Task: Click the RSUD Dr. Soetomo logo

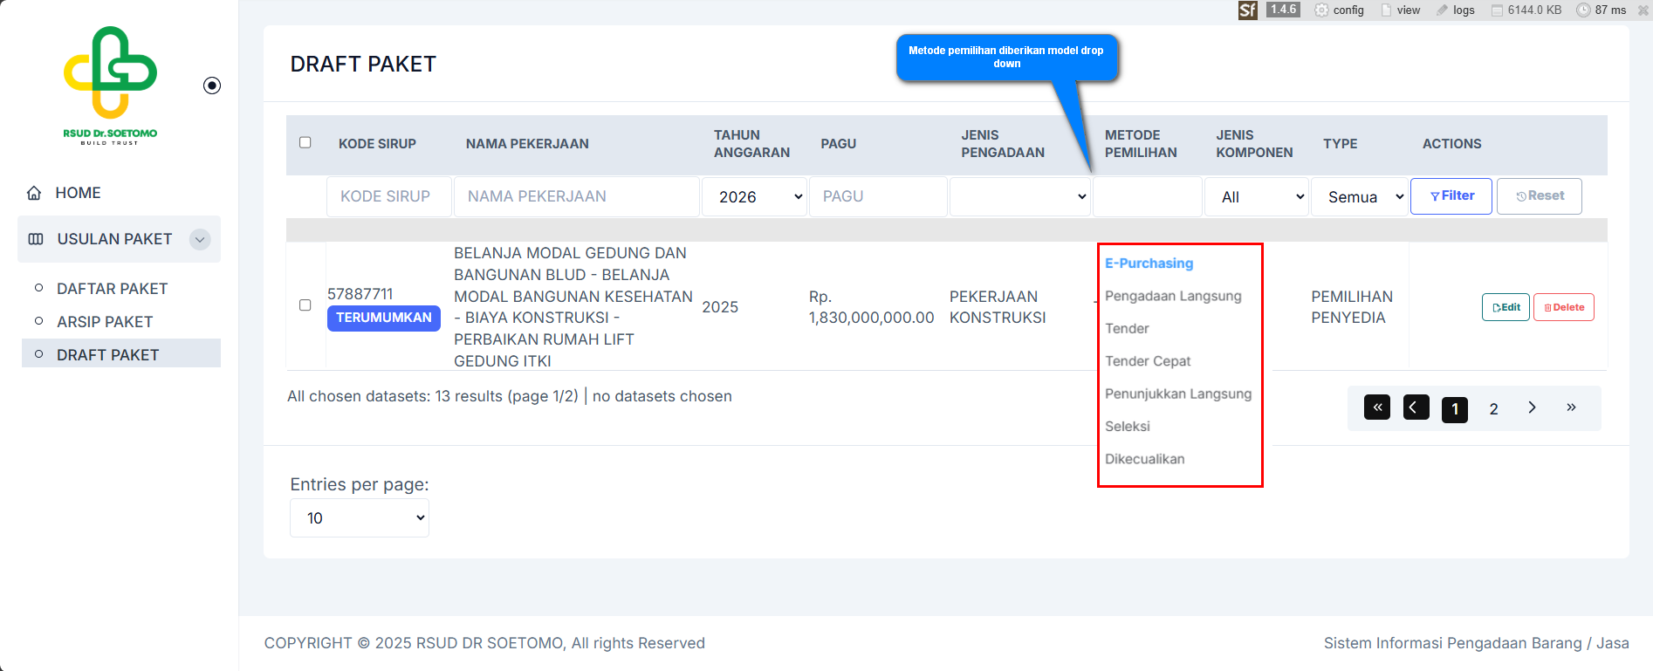Action: [x=110, y=85]
